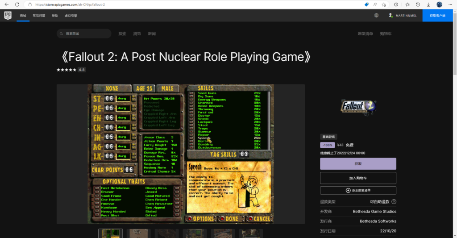The image size is (457, 238).
Task: Select the second screenshot thumbnail
Action: click(x=138, y=234)
